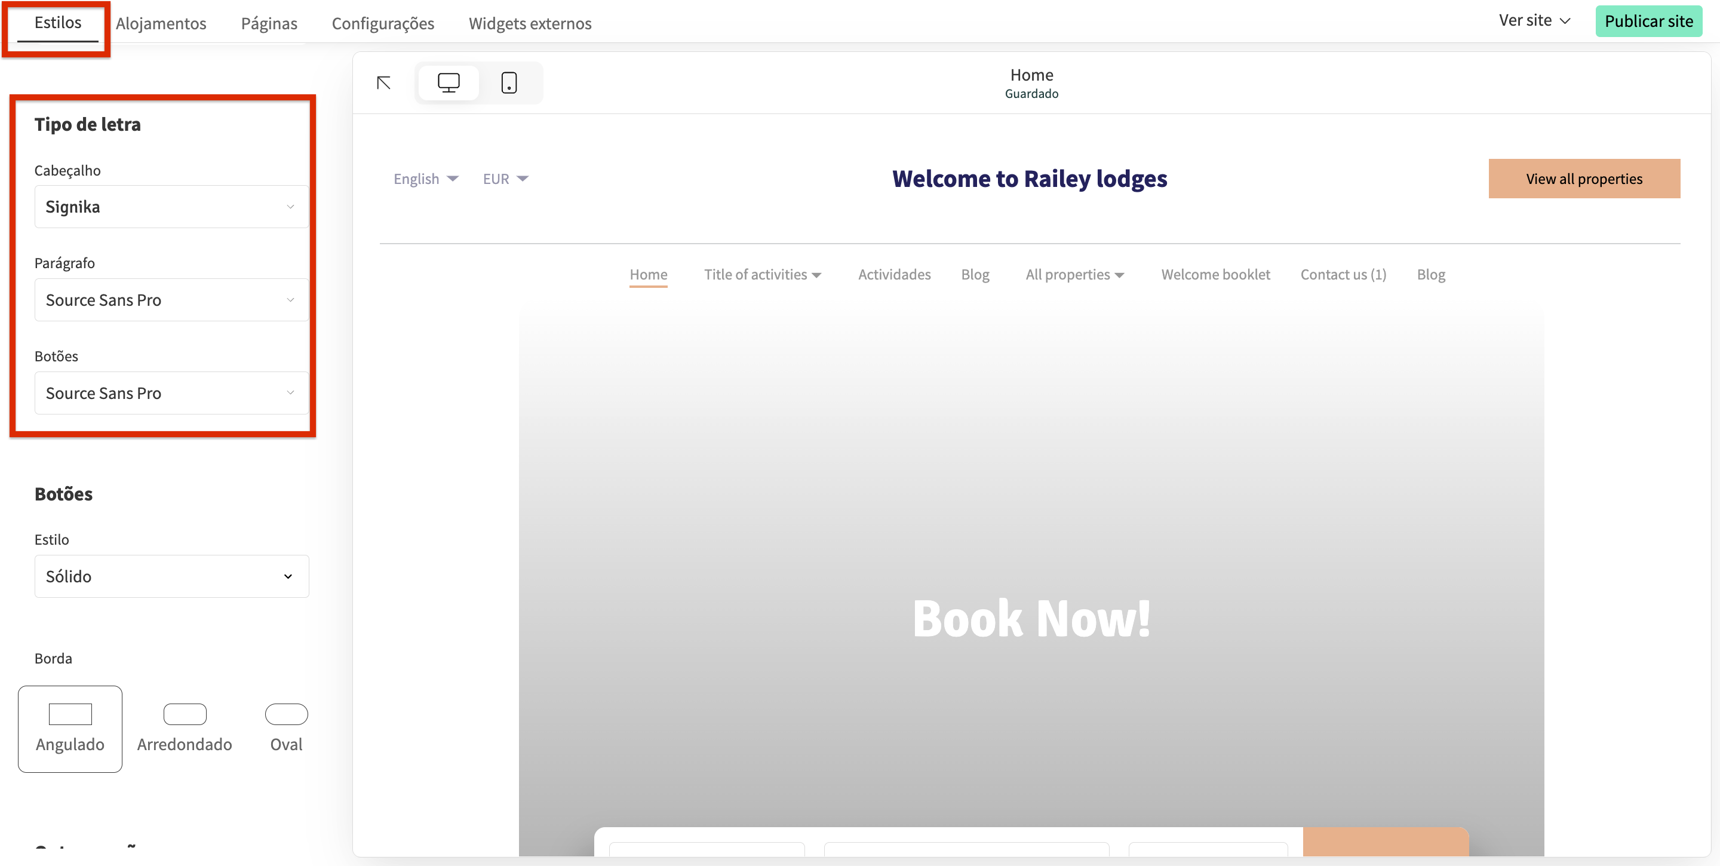Go to the Widgets externos tab
This screenshot has width=1720, height=866.
pyautogui.click(x=530, y=23)
